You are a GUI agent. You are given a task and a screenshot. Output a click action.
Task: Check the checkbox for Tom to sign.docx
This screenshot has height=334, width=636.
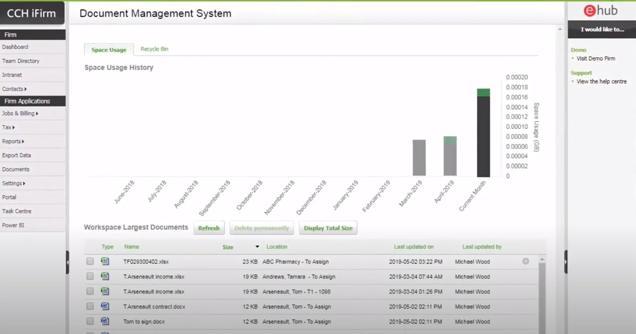[x=89, y=322]
